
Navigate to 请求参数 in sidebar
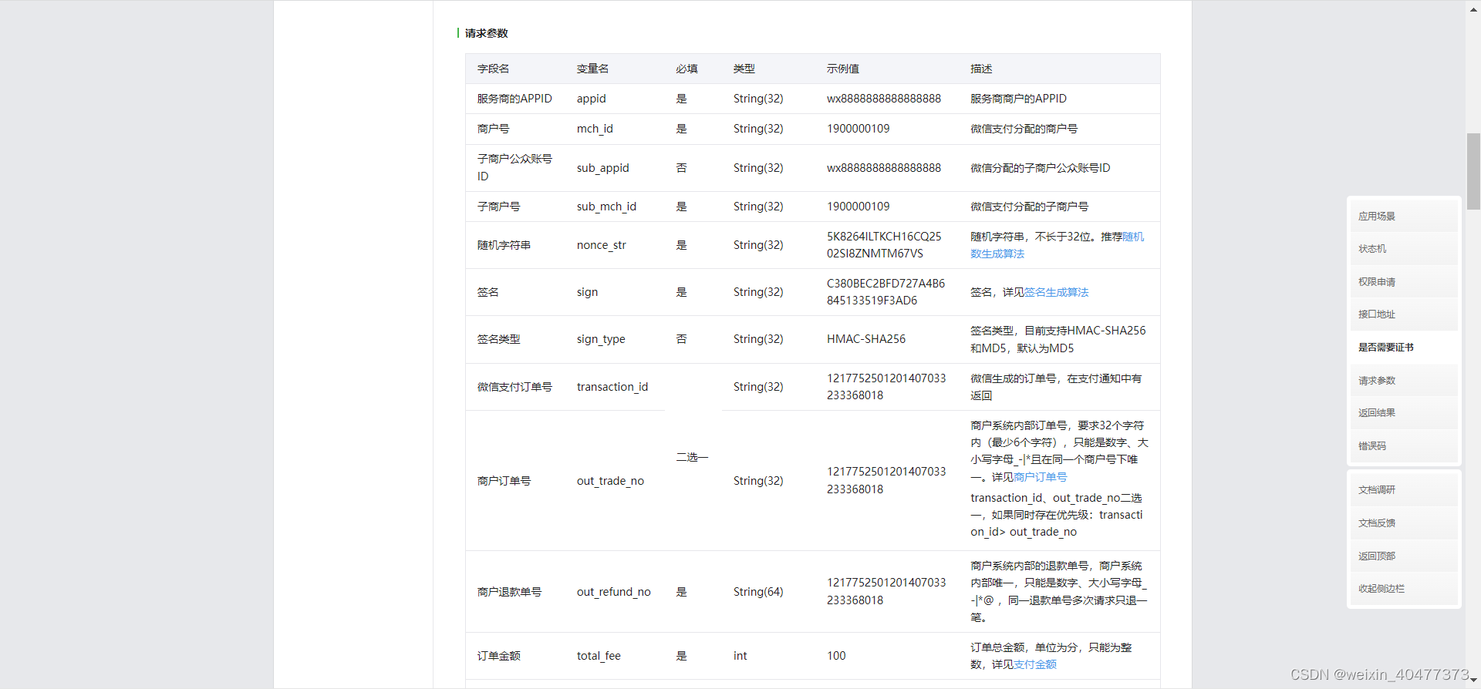(x=1403, y=381)
